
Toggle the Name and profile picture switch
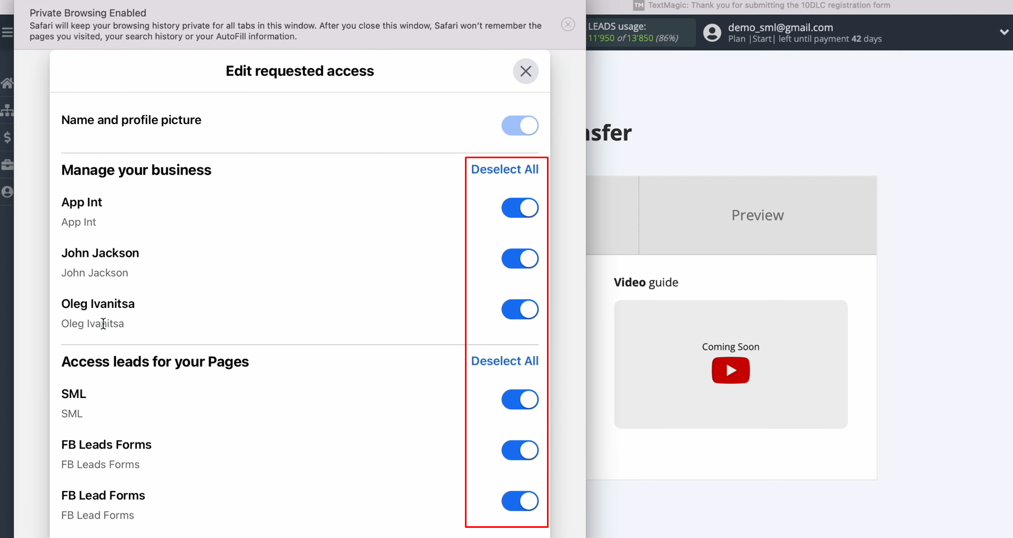[x=520, y=126]
